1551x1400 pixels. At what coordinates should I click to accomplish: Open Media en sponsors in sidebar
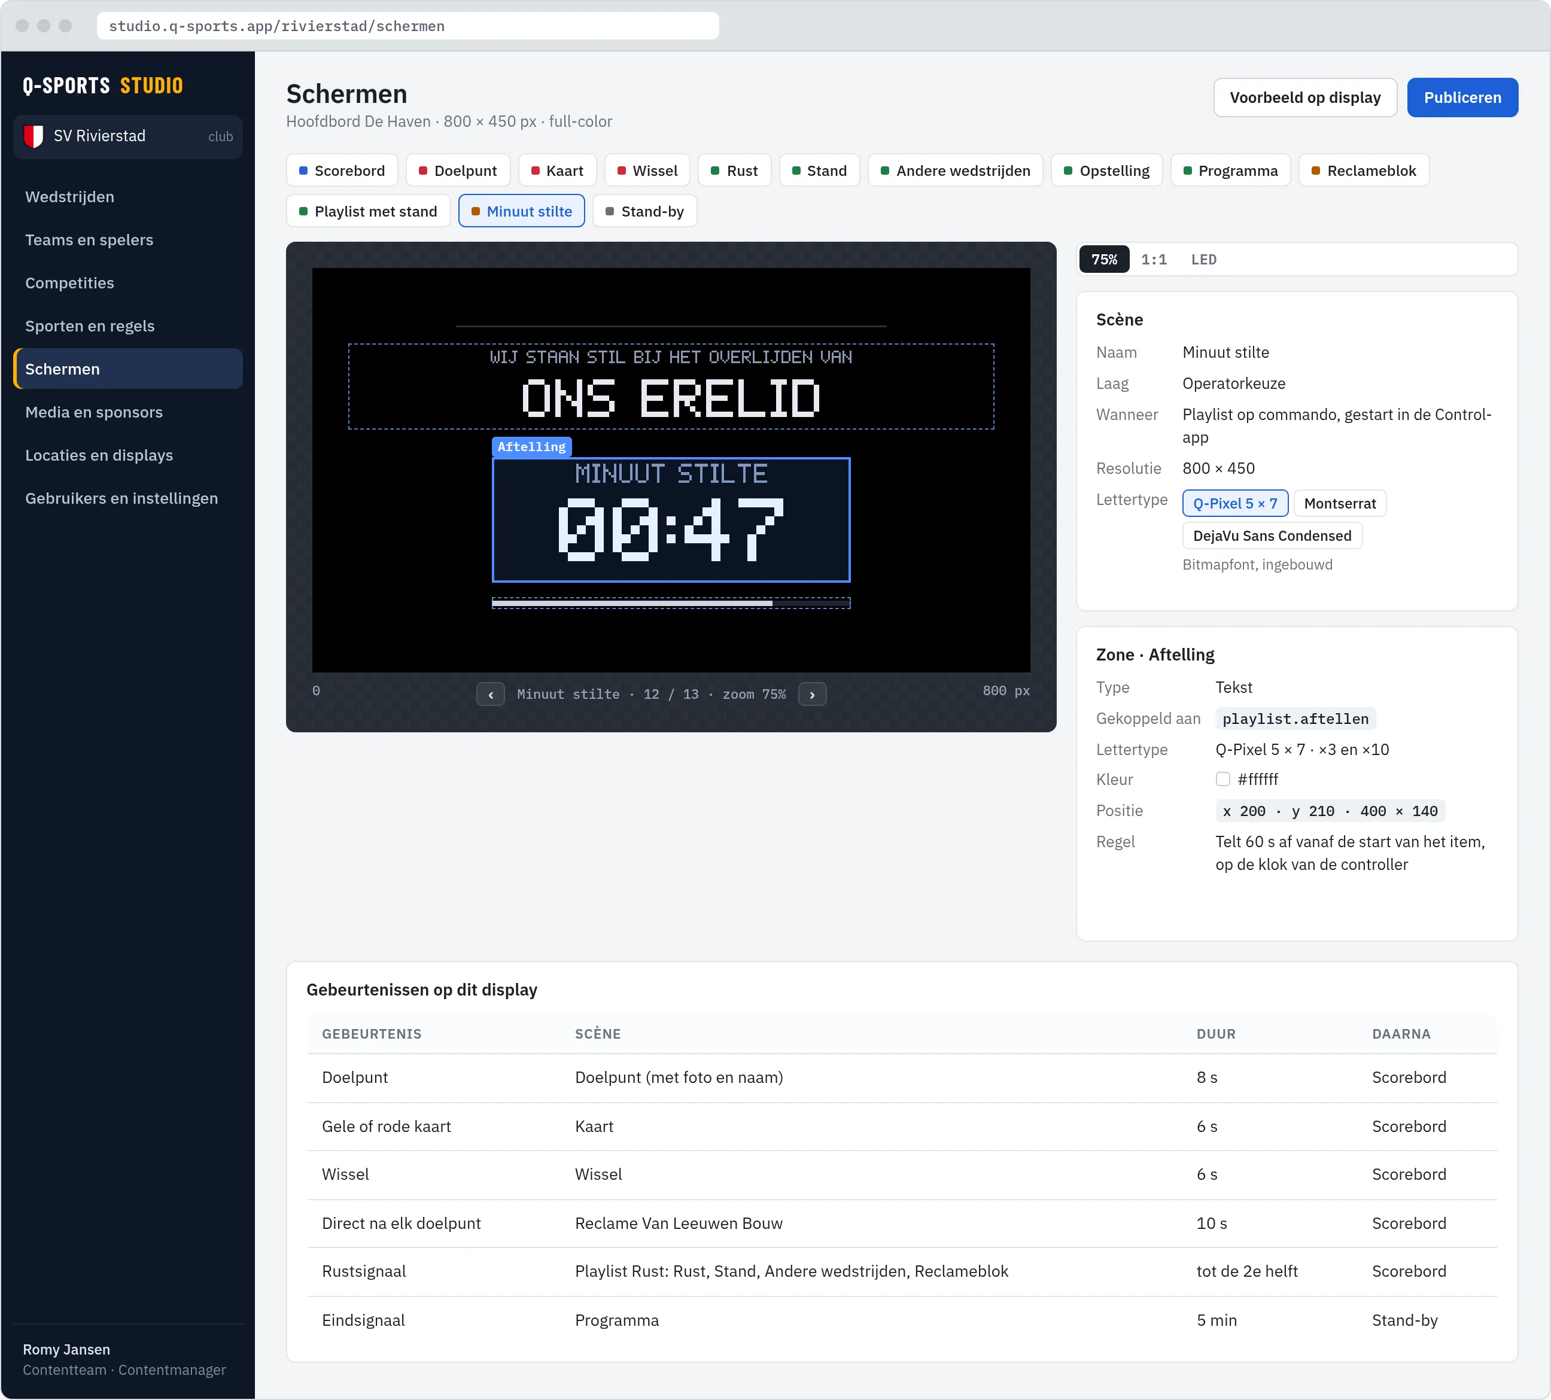coord(94,412)
